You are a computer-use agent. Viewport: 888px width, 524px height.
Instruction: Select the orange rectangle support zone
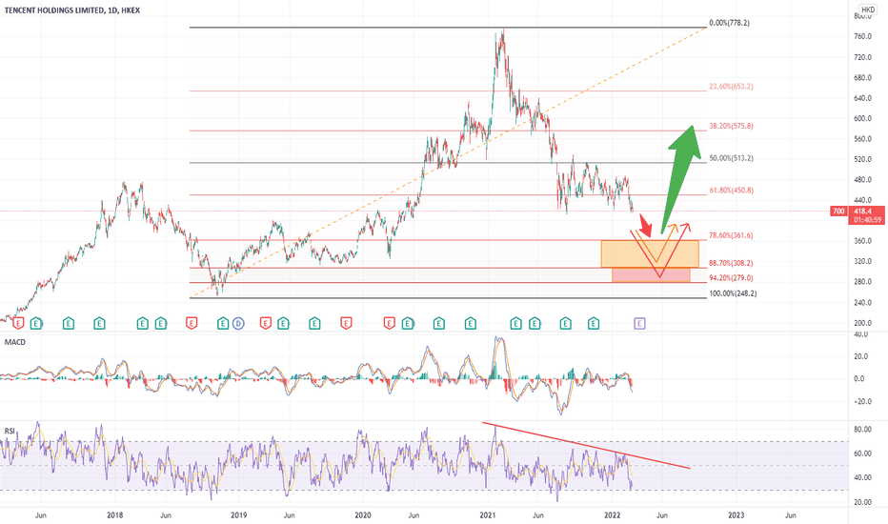pyautogui.click(x=650, y=253)
